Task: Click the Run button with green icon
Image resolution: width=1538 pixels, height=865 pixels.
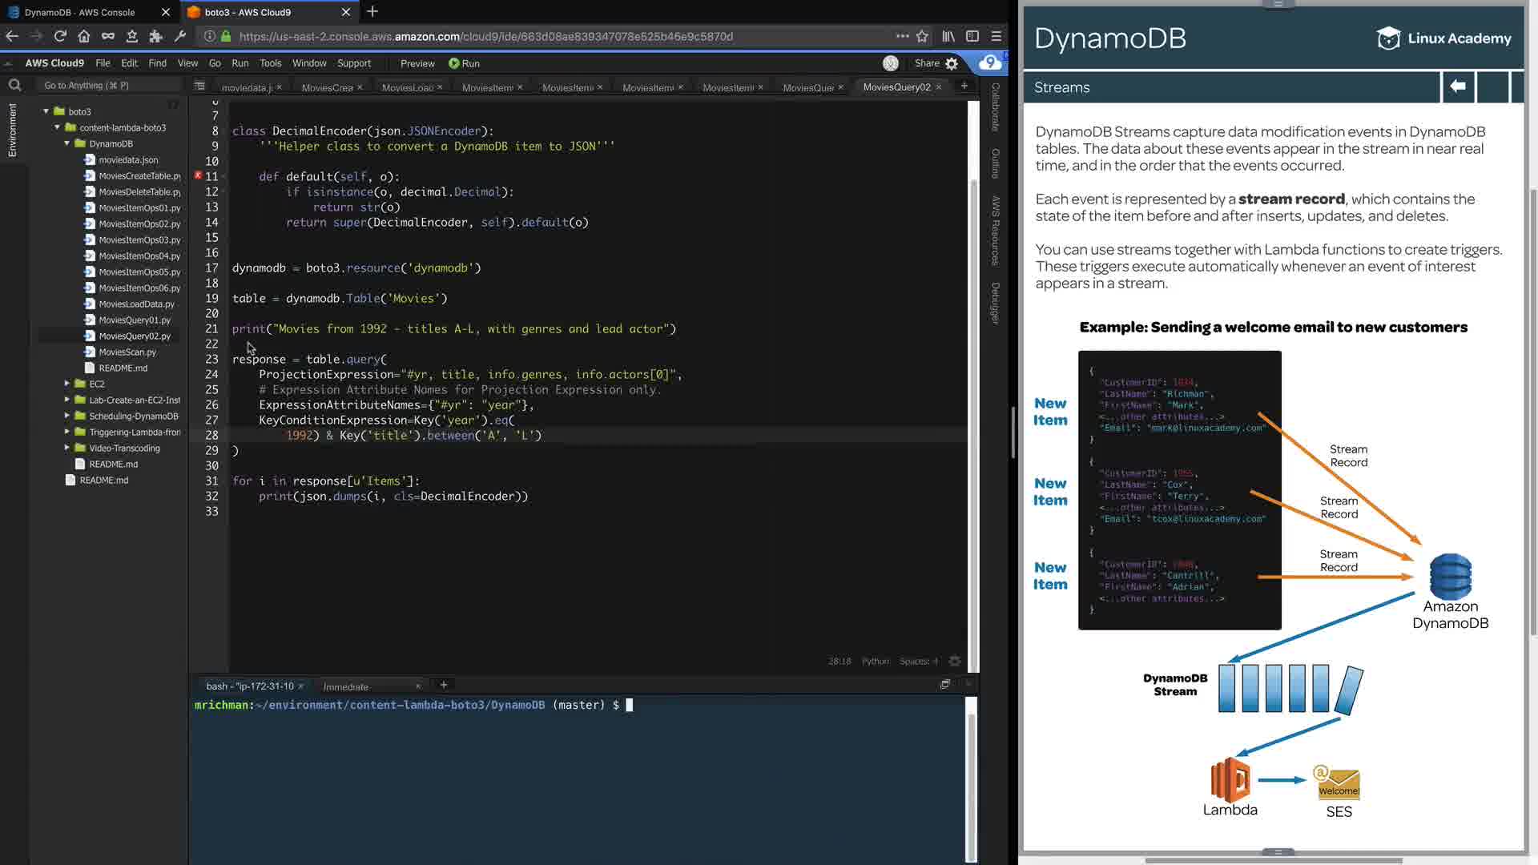Action: click(x=464, y=63)
